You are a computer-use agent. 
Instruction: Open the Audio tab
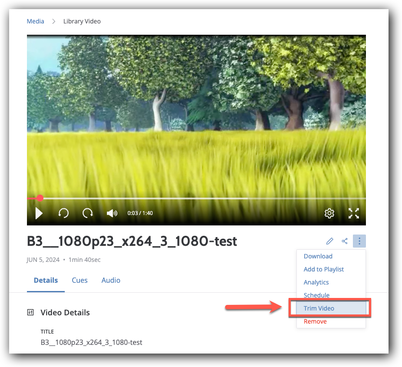pos(111,280)
